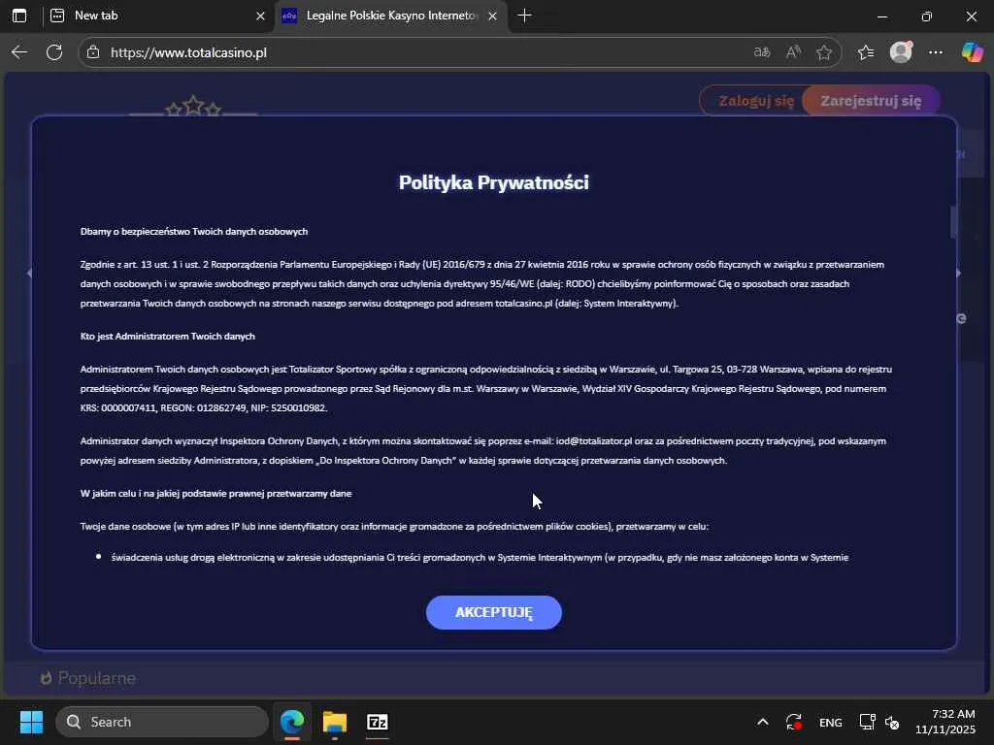The image size is (994, 745).
Task: Click the Popularne section label
Action: [96, 678]
